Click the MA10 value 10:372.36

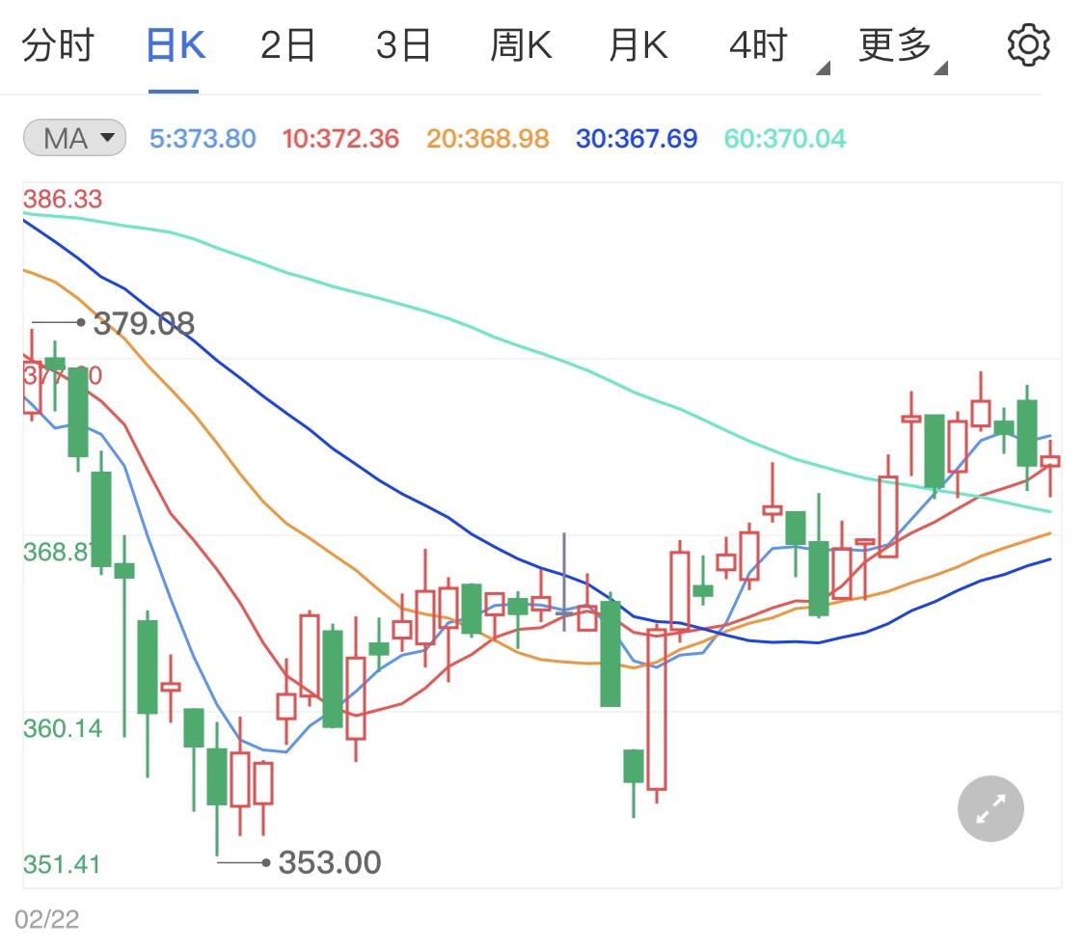pos(340,139)
